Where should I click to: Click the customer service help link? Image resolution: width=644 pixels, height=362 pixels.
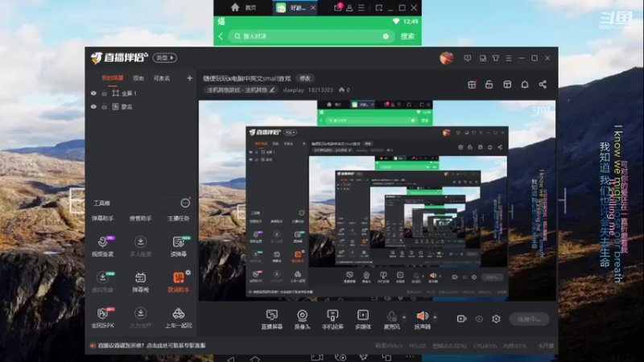click(151, 346)
